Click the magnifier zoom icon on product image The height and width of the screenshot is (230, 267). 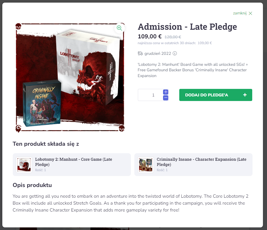click(119, 28)
